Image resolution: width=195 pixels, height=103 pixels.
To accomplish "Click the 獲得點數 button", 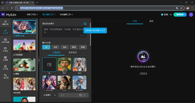I will [x=180, y=15].
